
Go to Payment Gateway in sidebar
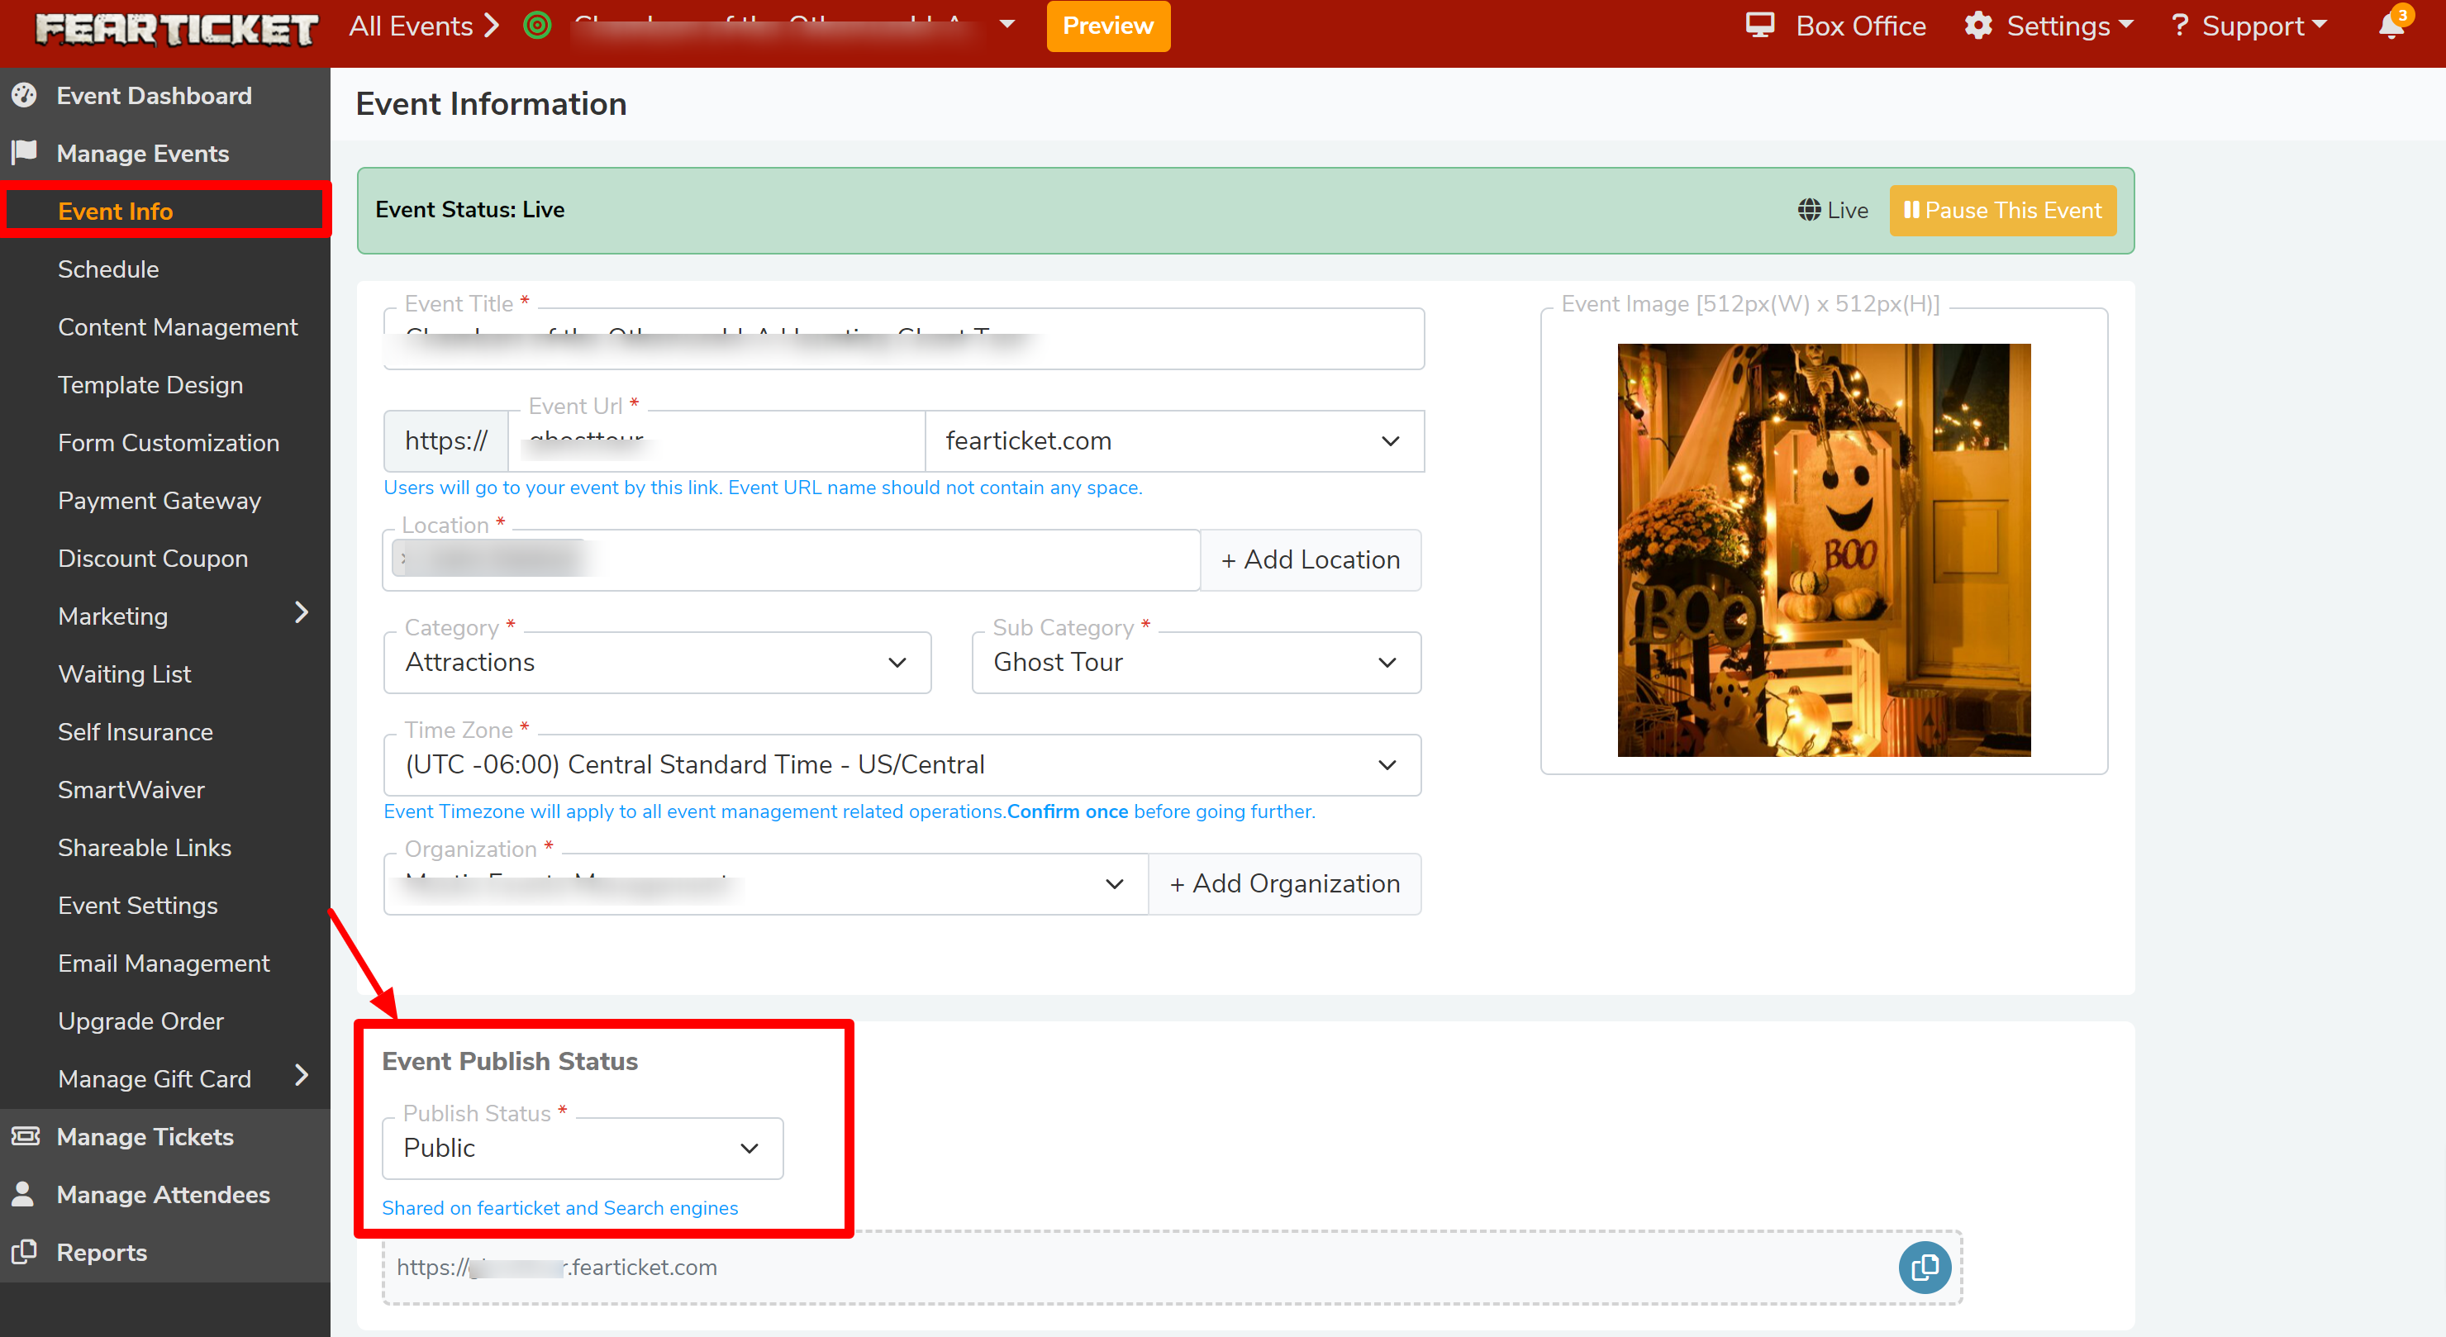click(x=159, y=501)
